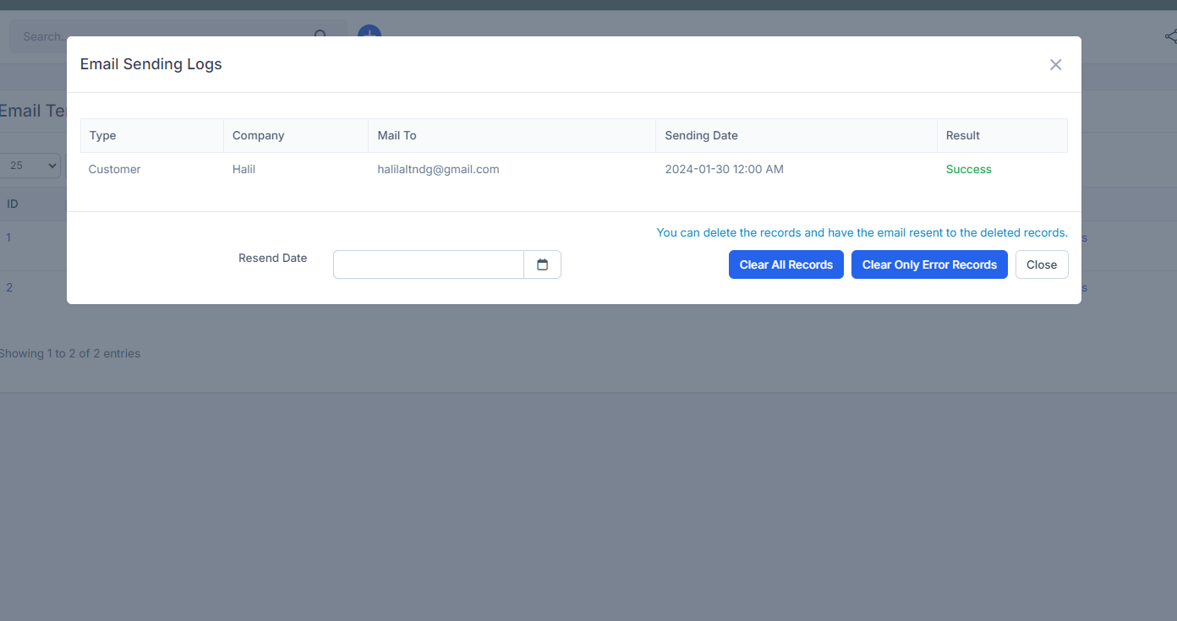Click the Mail To column header
The height and width of the screenshot is (621, 1177).
click(397, 135)
